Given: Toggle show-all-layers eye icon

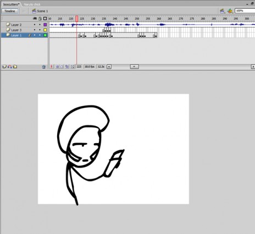Looking at the screenshot, I should pyautogui.click(x=35, y=19).
